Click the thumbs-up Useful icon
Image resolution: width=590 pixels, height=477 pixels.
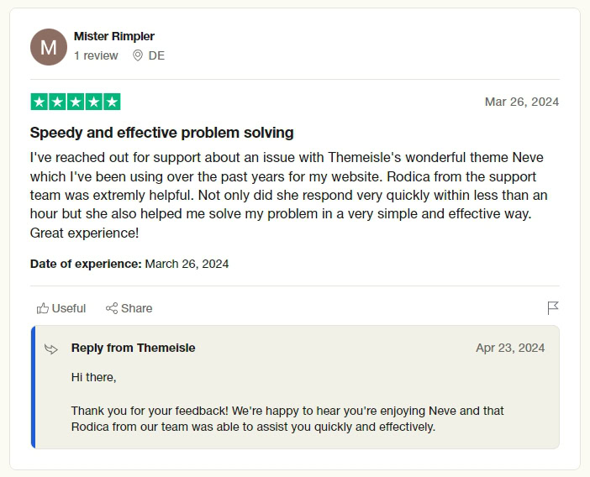pos(43,308)
